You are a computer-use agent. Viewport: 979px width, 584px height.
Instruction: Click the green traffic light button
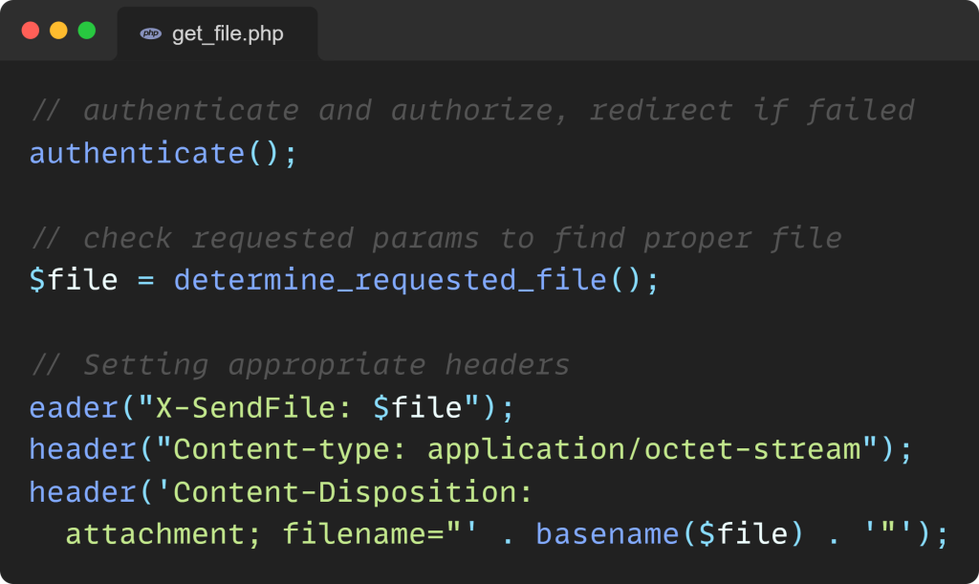pyautogui.click(x=87, y=30)
